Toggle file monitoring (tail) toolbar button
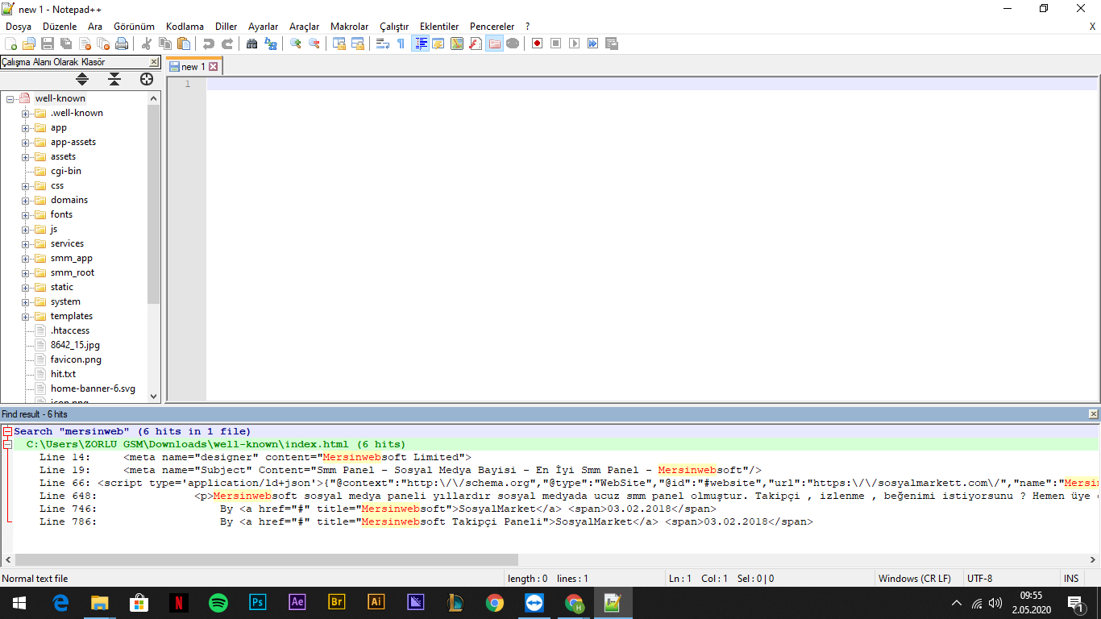 (x=513, y=44)
